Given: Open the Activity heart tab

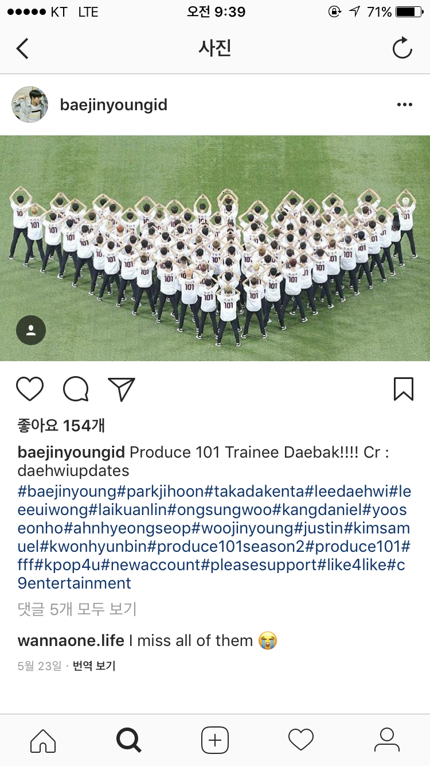Looking at the screenshot, I should tap(301, 740).
